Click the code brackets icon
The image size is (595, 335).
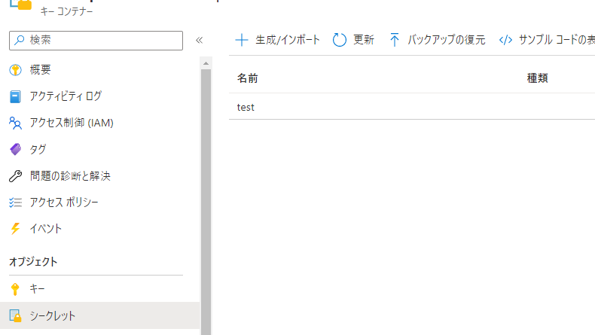coord(505,40)
